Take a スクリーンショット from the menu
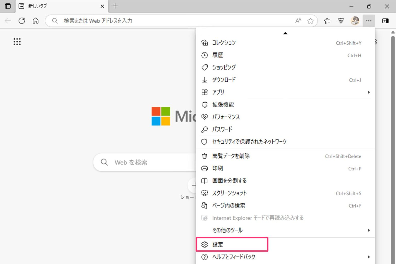The image size is (396, 264). coord(229,193)
